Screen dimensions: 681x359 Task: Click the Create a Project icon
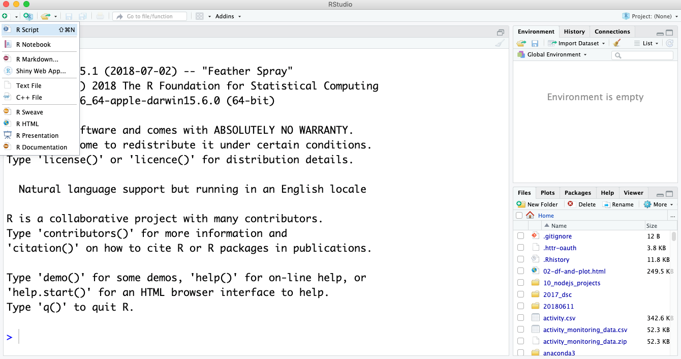tap(28, 16)
